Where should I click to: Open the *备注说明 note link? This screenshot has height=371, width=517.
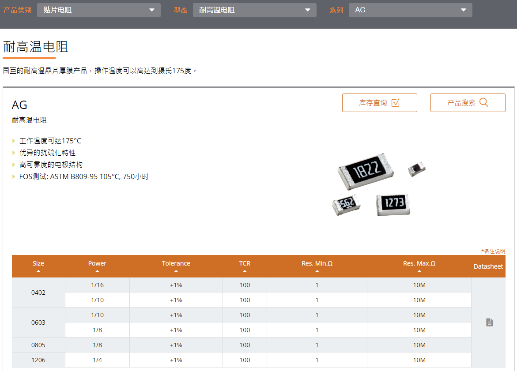pos(493,251)
